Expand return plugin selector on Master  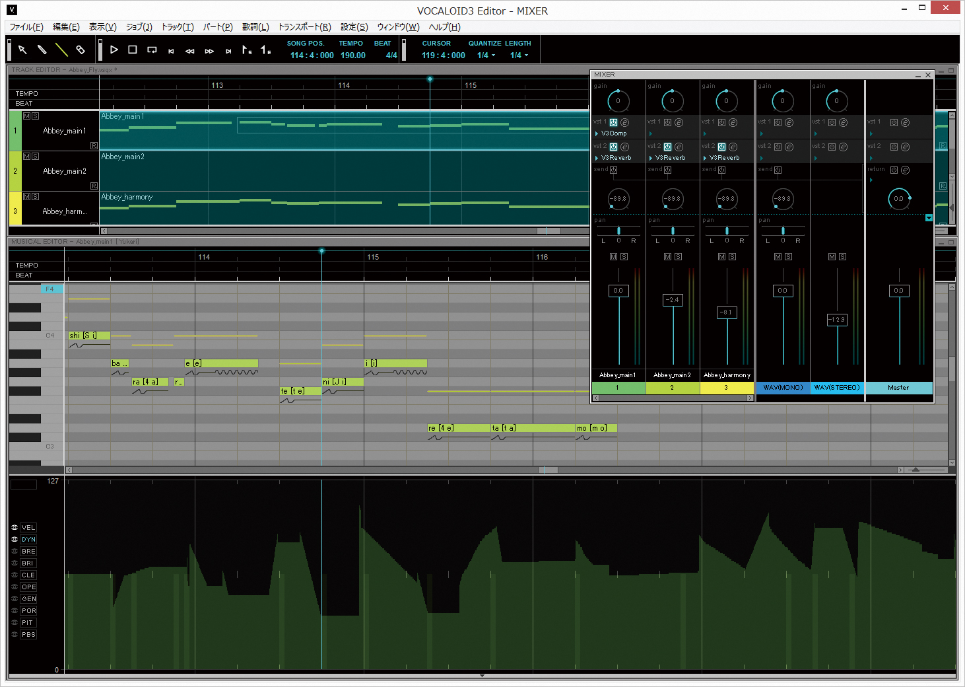click(x=871, y=180)
